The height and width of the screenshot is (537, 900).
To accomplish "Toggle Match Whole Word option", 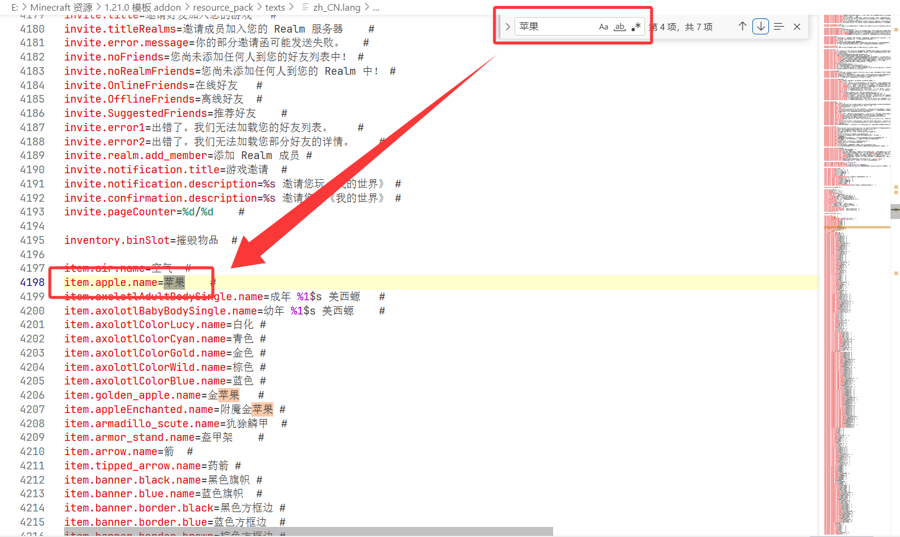I will [x=620, y=27].
